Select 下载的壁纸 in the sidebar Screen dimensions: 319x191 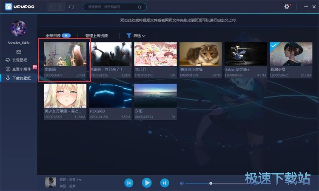18,78
